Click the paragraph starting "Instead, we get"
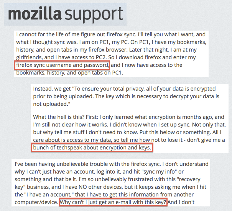The image size is (232, 211). point(126,96)
